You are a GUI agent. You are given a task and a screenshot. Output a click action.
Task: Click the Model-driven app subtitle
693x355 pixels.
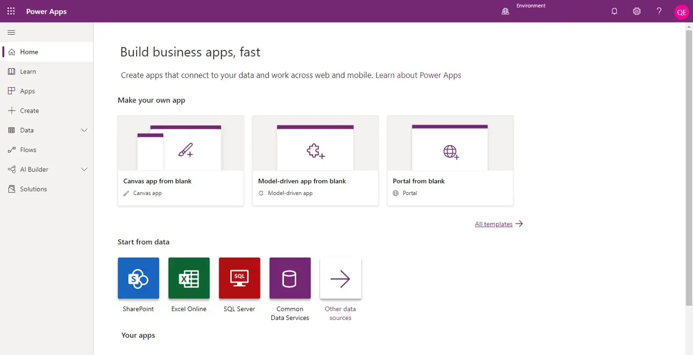point(286,193)
